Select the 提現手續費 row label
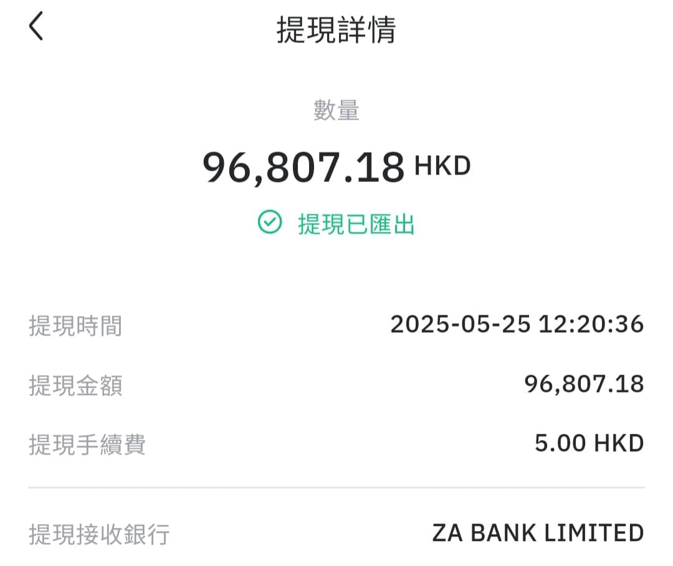 (87, 444)
